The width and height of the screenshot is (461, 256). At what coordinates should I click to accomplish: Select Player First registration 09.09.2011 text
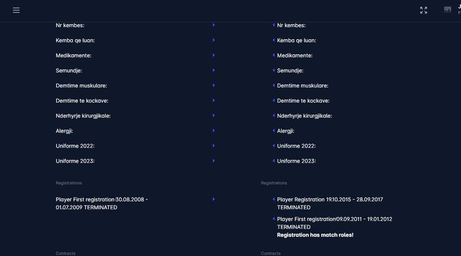pos(334,223)
